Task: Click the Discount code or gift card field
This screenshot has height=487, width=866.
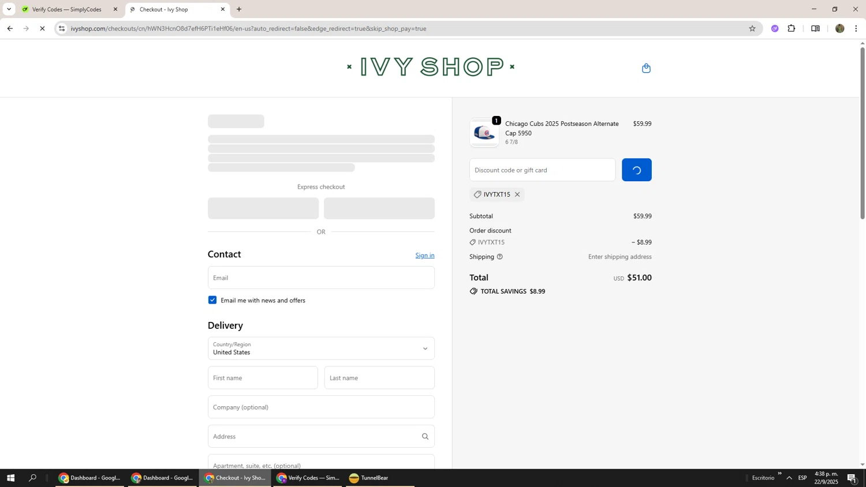Action: point(542,170)
